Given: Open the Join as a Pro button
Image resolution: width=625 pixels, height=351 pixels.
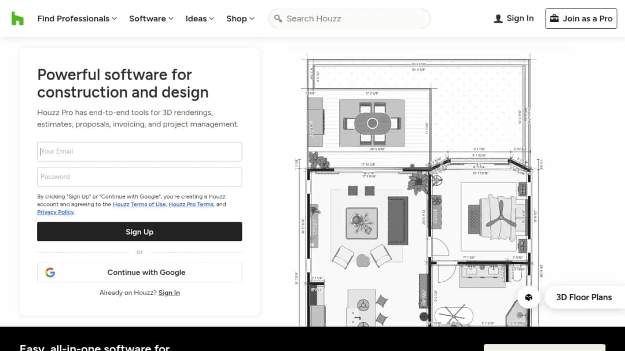Looking at the screenshot, I should click(581, 18).
